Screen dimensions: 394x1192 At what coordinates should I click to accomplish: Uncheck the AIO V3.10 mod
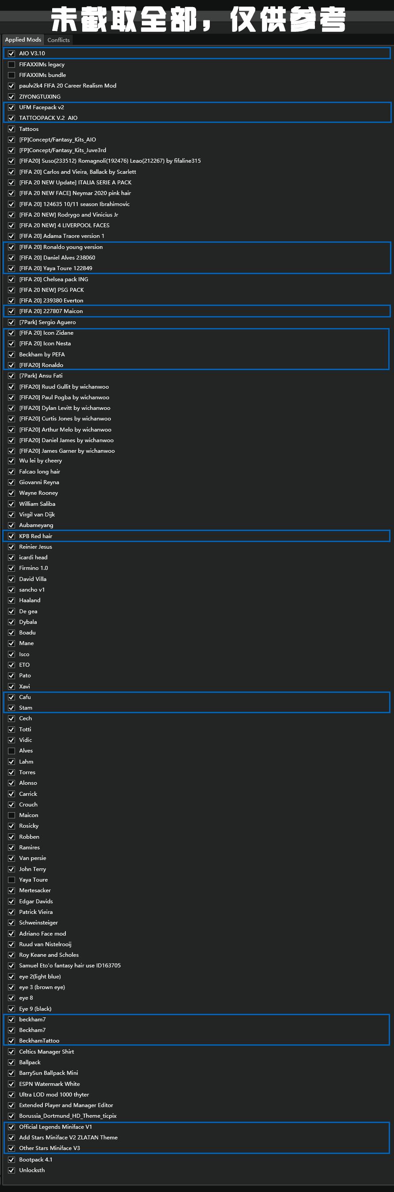(11, 53)
